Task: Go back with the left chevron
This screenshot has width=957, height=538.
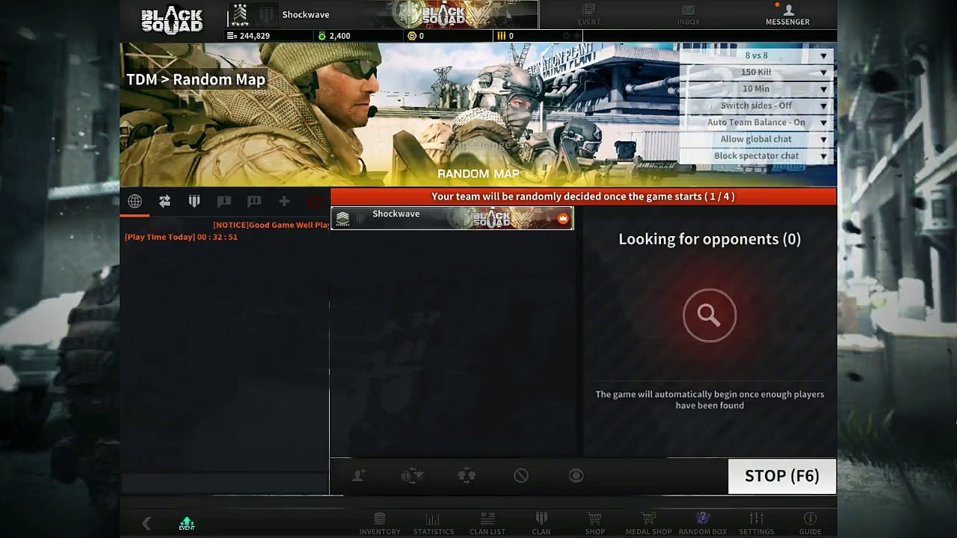Action: [147, 524]
